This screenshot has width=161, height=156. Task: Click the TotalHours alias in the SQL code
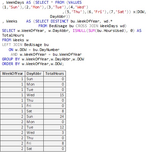click(13, 35)
